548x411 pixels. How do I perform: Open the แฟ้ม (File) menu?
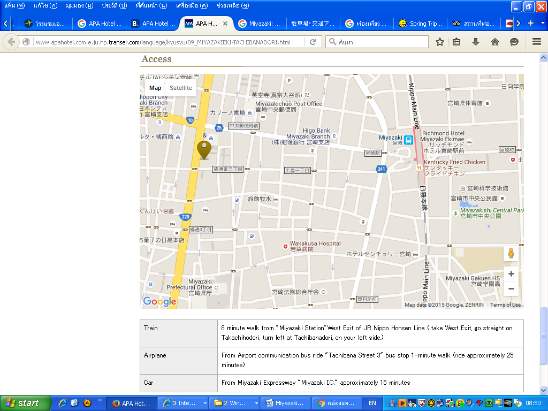pos(14,5)
